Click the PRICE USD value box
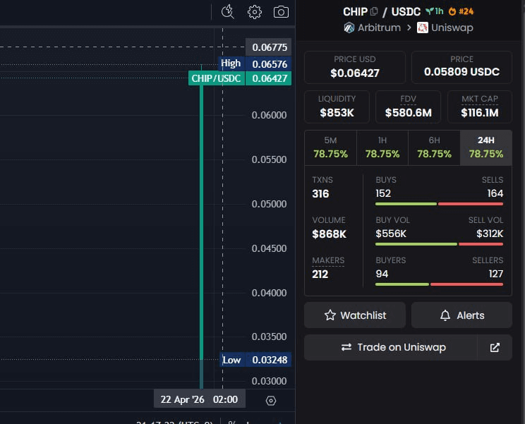This screenshot has height=424, width=525. coord(354,67)
